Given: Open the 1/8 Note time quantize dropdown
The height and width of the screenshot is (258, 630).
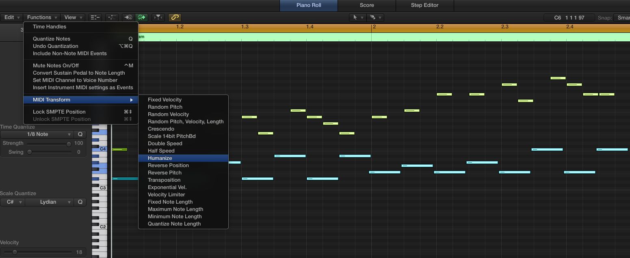Looking at the screenshot, I should (37, 134).
